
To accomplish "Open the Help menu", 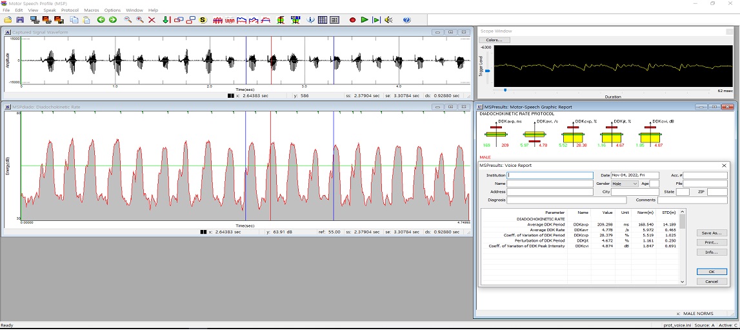I will 153,10.
